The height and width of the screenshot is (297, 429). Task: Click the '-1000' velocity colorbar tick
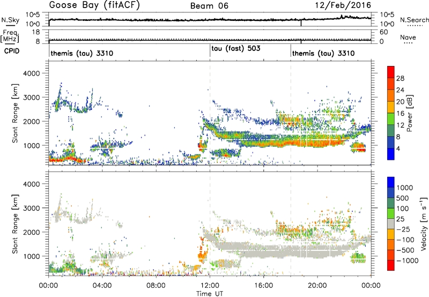tap(407, 261)
